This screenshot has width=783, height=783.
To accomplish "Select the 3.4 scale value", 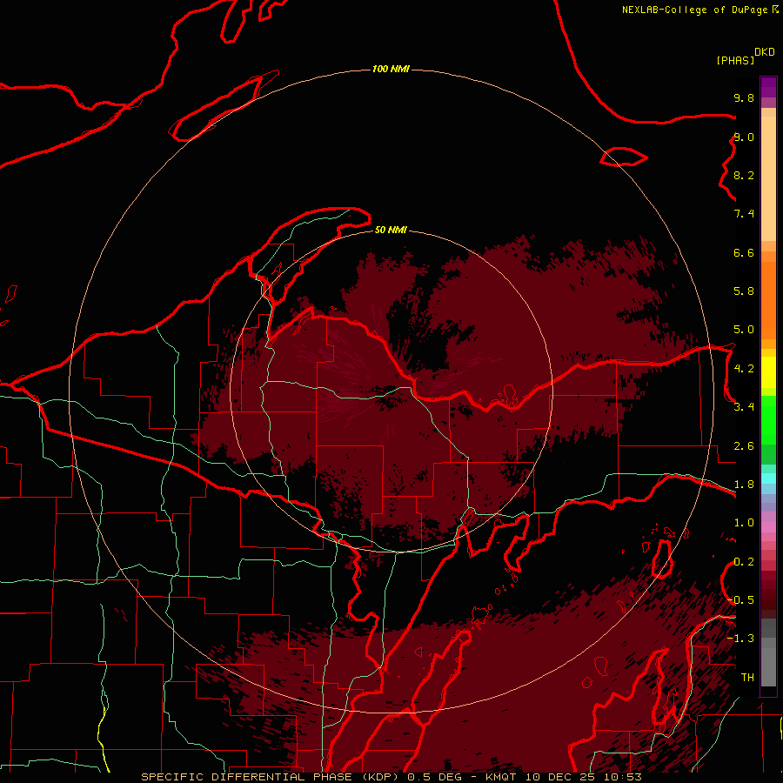I will click(744, 407).
